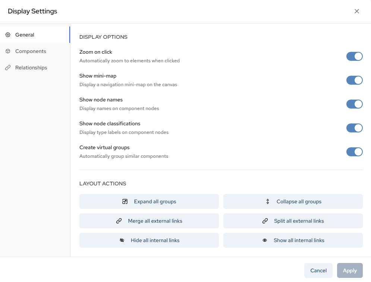This screenshot has width=371, height=282.
Task: Click the chain icon on Split all external links
Action: point(265,221)
